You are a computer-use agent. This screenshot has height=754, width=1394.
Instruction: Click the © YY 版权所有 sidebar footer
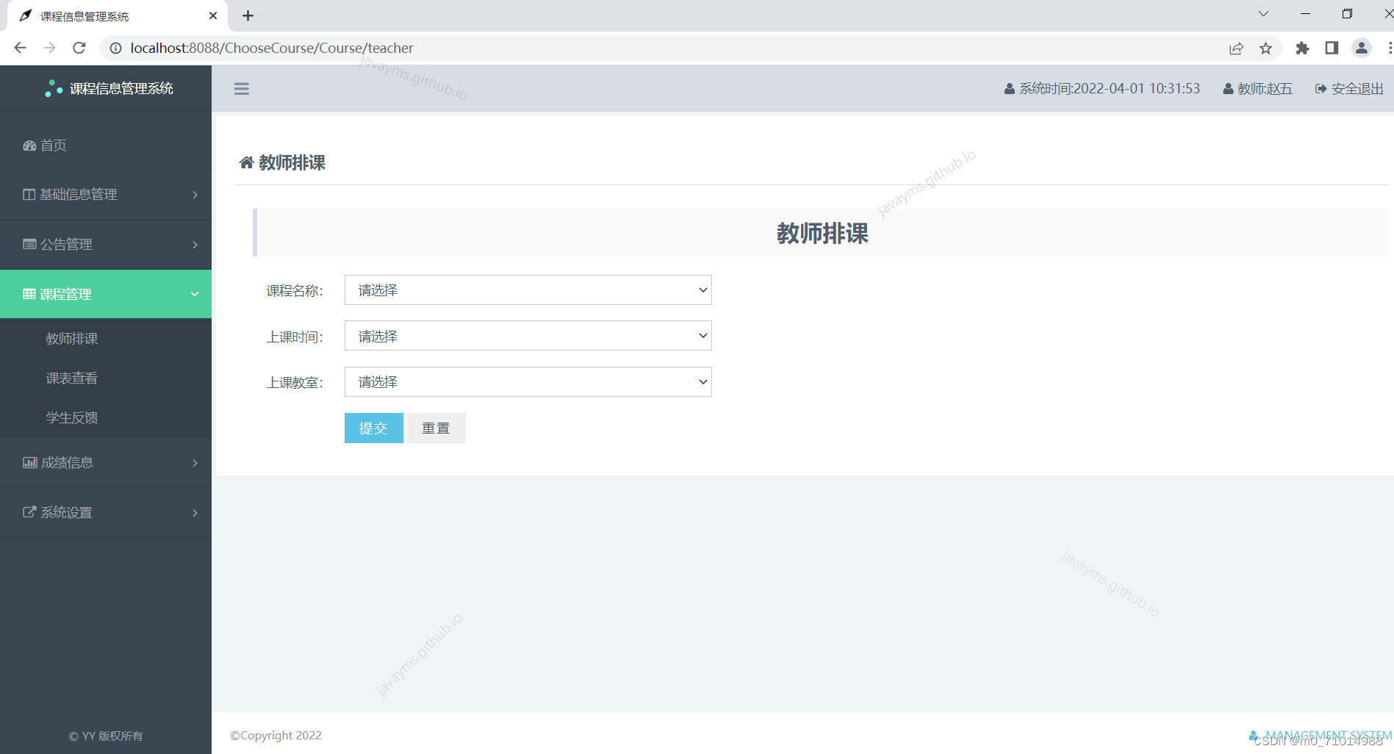point(106,736)
